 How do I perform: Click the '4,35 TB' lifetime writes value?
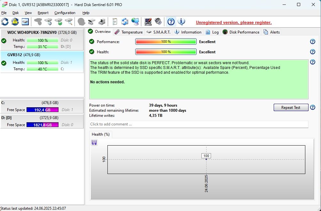click(x=156, y=116)
